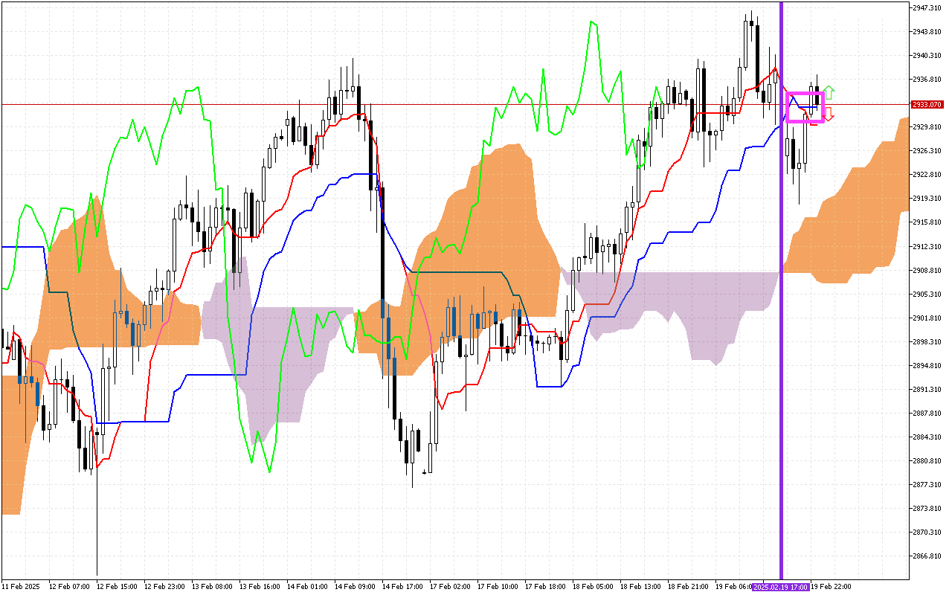This screenshot has height=595, width=952.
Task: Click the 12 Feb 07:00 time label
Action: [x=70, y=587]
